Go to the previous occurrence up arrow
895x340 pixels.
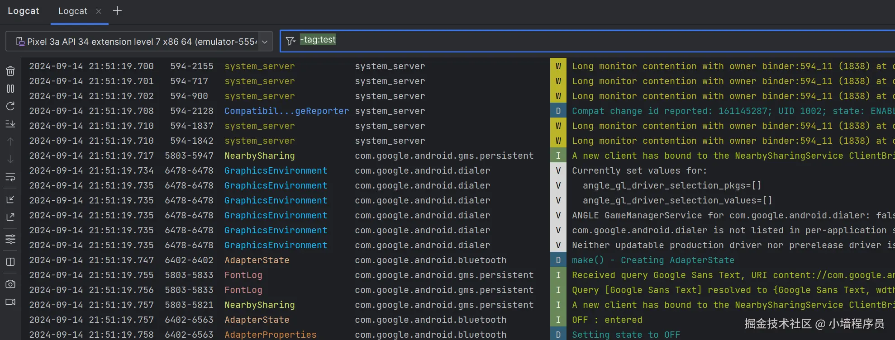10,142
